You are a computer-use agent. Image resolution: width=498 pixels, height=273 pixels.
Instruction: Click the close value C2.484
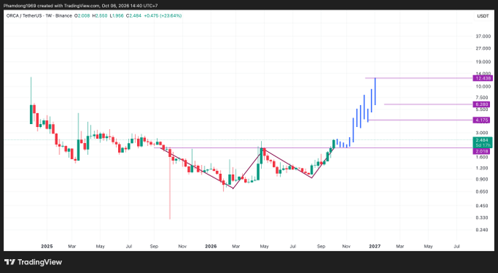pyautogui.click(x=133, y=15)
